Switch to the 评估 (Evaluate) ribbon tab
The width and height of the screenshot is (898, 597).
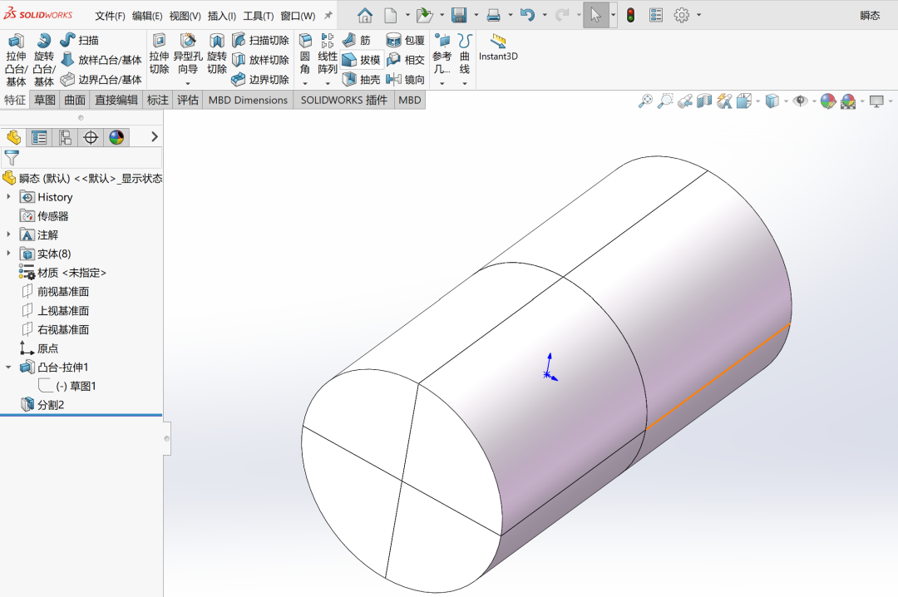point(187,101)
